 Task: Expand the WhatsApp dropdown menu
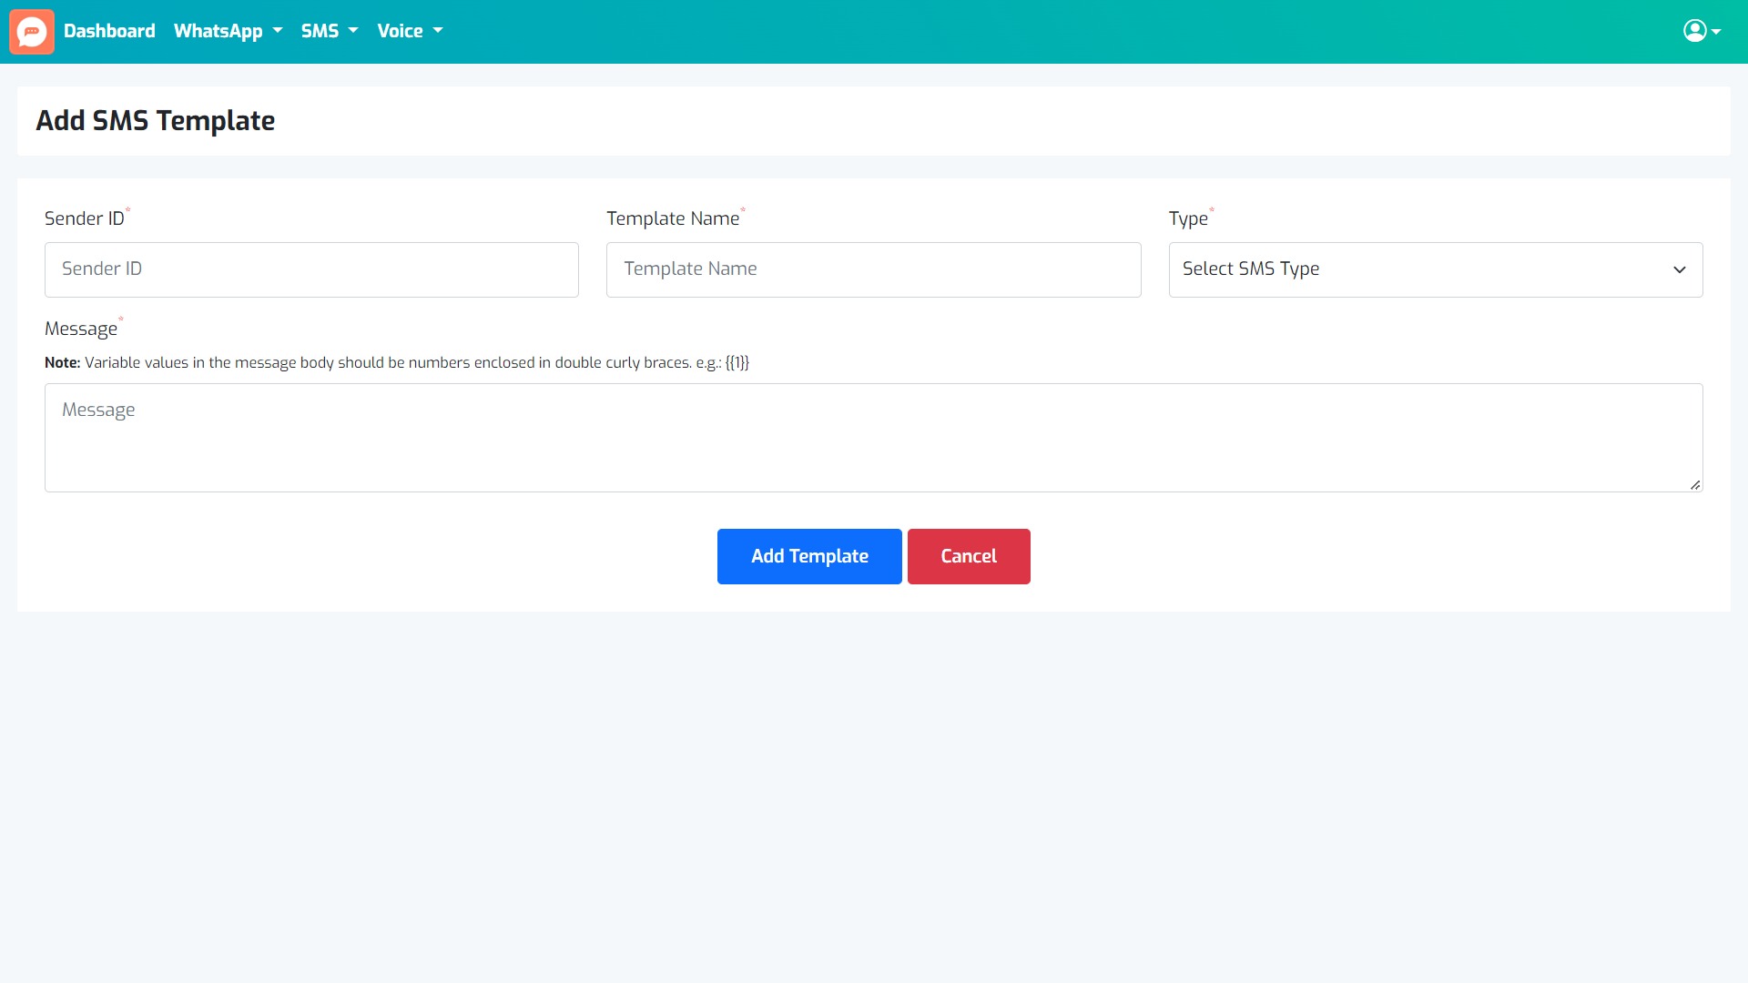229,31
